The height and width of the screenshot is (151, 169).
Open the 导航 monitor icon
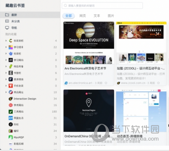[7, 28]
